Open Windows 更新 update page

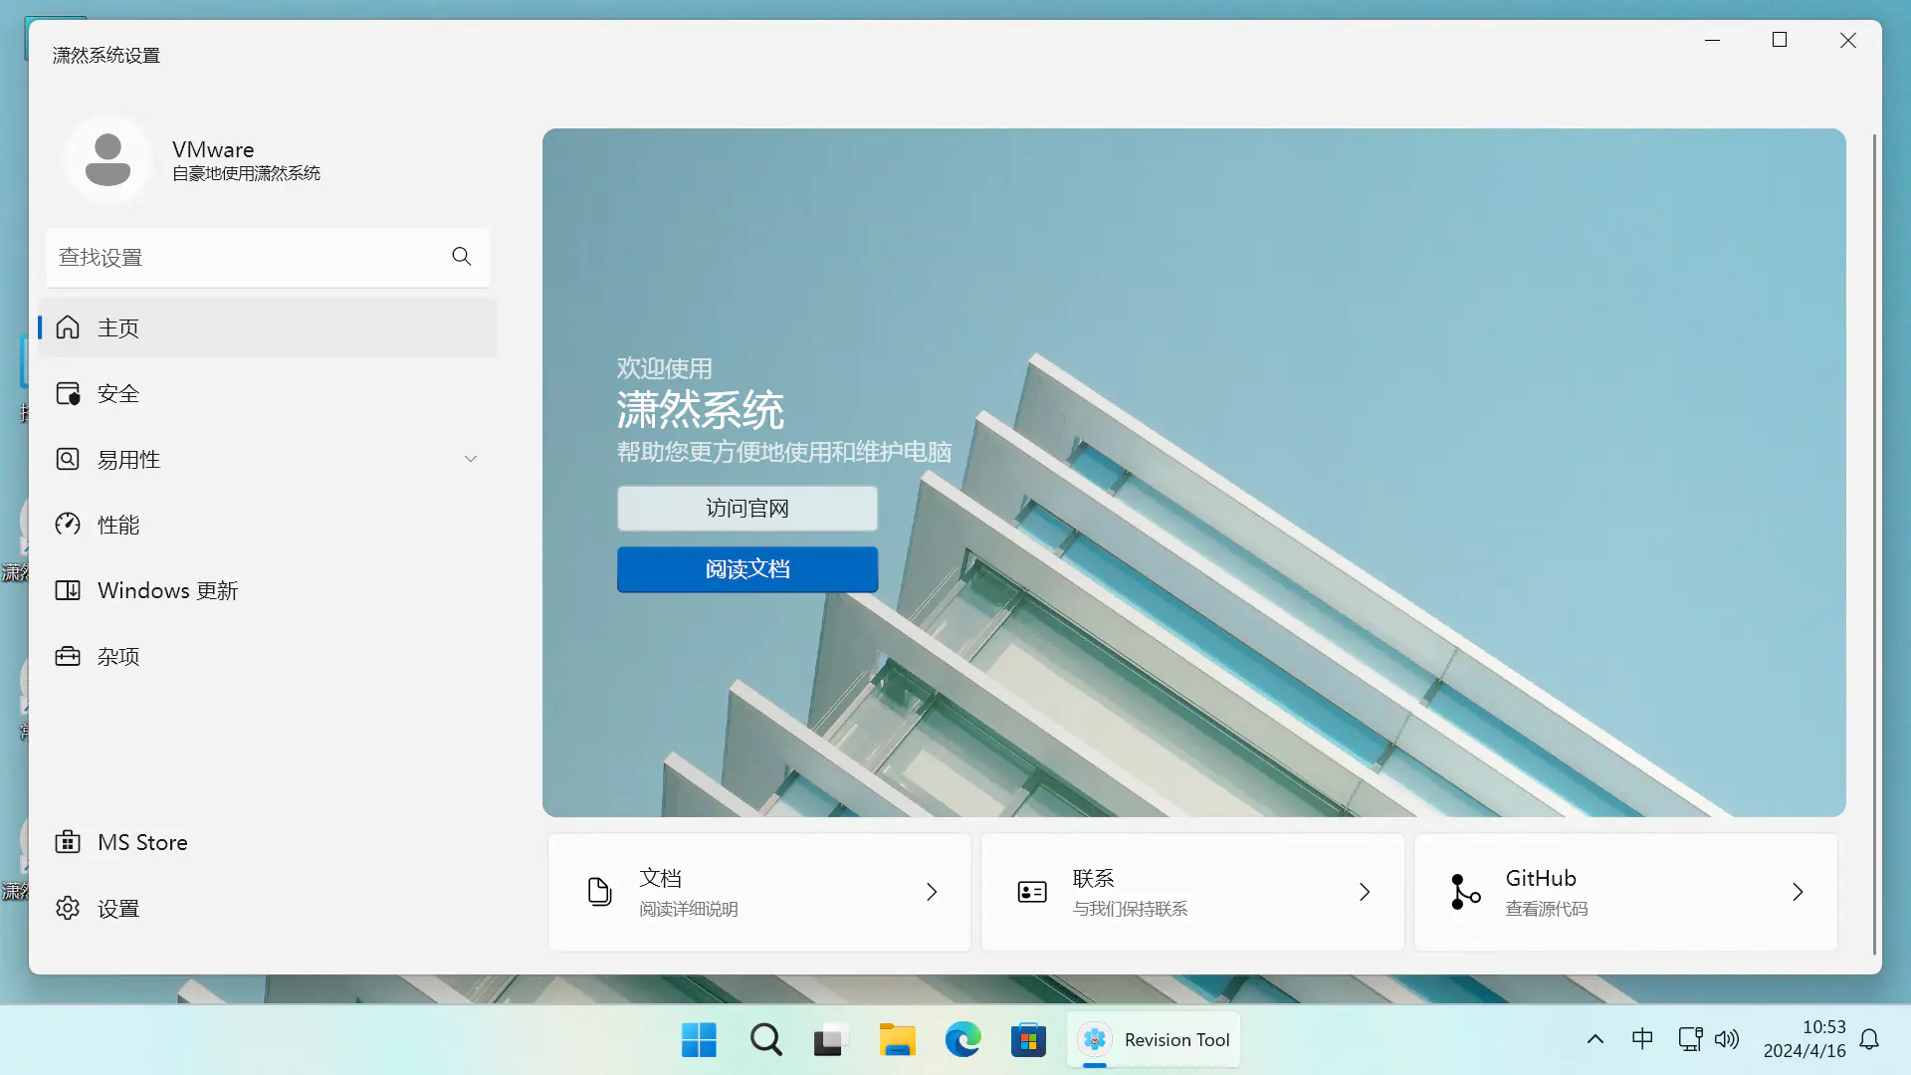tap(167, 591)
